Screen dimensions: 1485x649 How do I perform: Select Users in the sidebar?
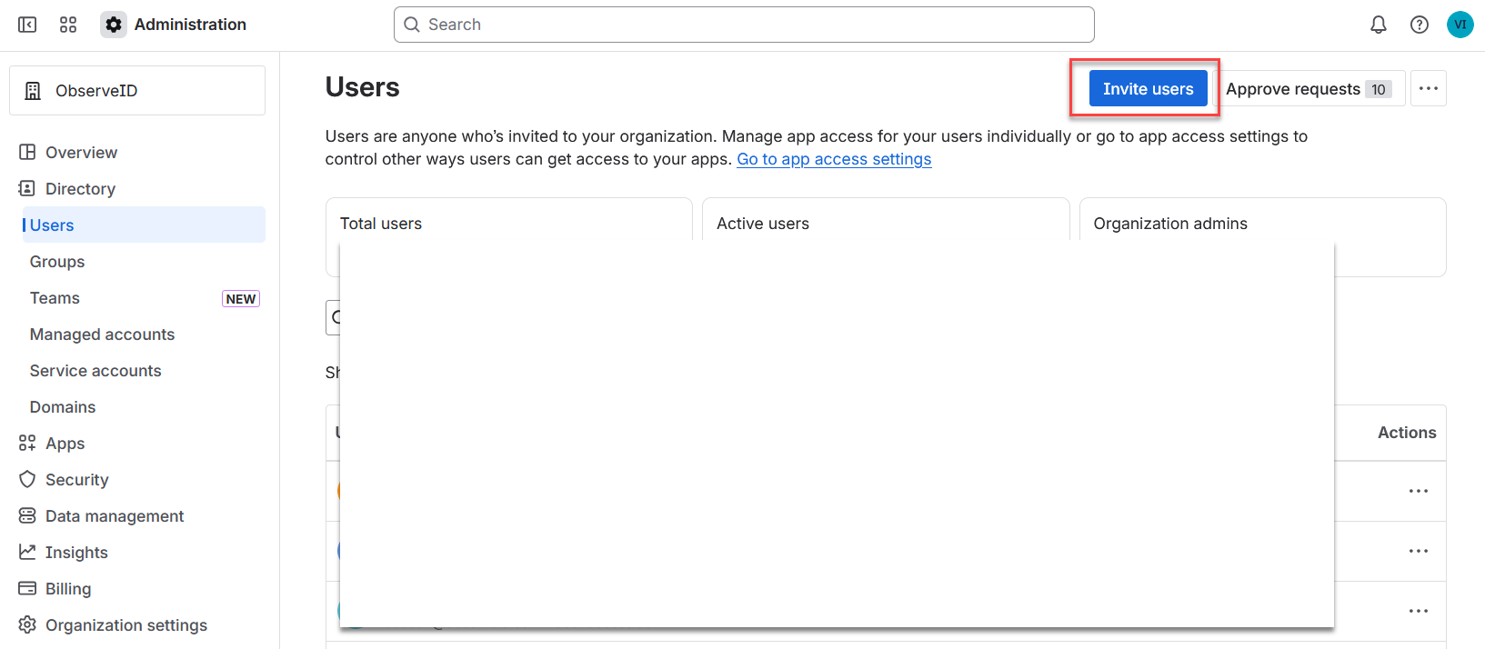[144, 225]
